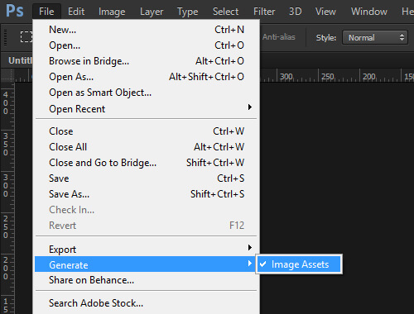Expand the Open Recent submenu
The height and width of the screenshot is (314, 414).
coord(147,109)
